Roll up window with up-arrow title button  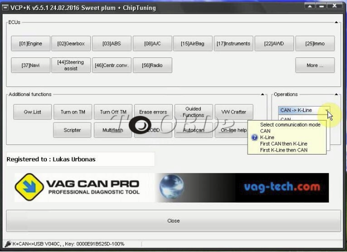(x=310, y=6)
